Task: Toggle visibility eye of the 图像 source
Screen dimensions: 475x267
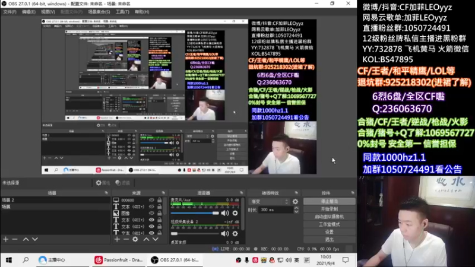Action: click(151, 213)
